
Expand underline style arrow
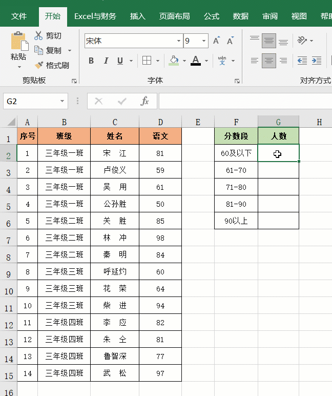click(131, 61)
